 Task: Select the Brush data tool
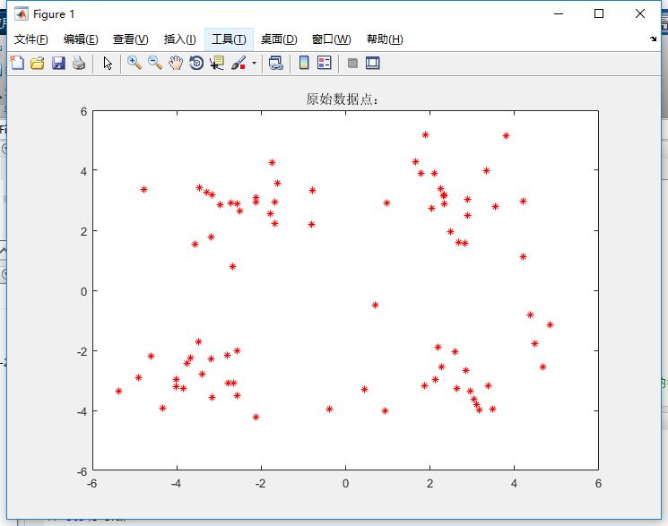(239, 63)
